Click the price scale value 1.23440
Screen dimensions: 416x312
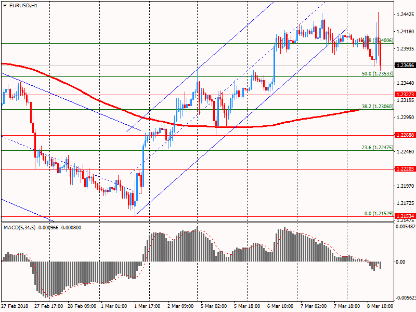(x=405, y=83)
